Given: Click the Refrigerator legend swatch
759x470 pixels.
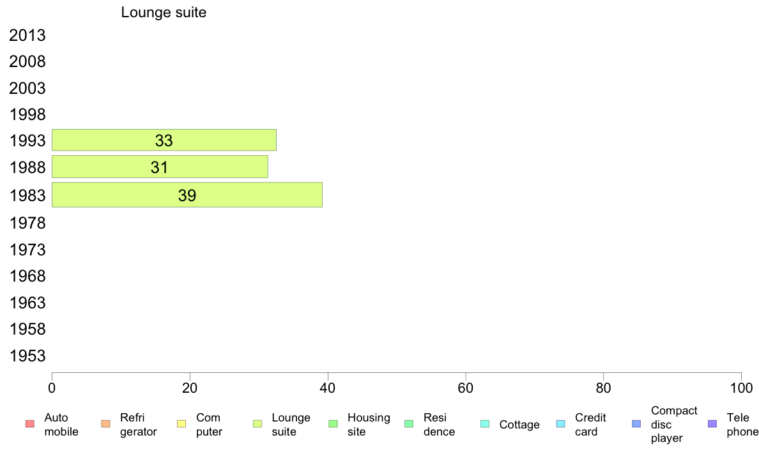Looking at the screenshot, I should [x=105, y=424].
